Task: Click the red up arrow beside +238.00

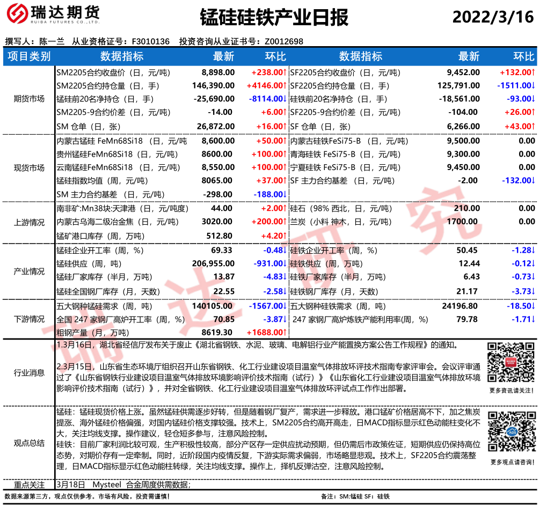Action: (285, 72)
